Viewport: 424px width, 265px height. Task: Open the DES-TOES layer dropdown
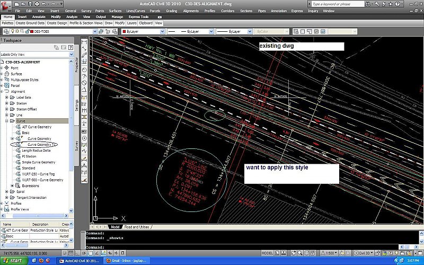[95, 32]
